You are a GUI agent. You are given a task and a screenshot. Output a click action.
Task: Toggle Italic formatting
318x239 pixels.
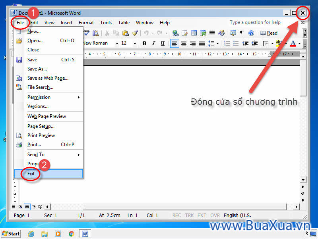(x=153, y=43)
